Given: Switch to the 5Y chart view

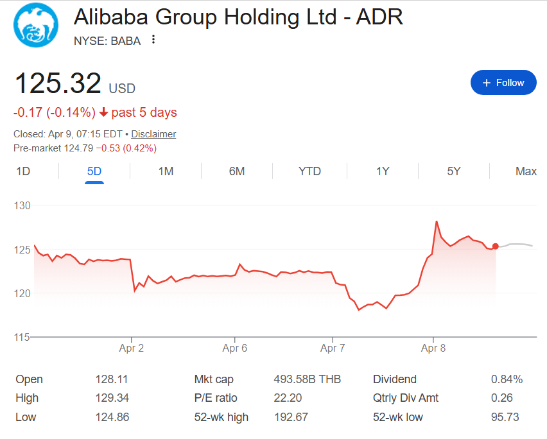Looking at the screenshot, I should pos(453,171).
